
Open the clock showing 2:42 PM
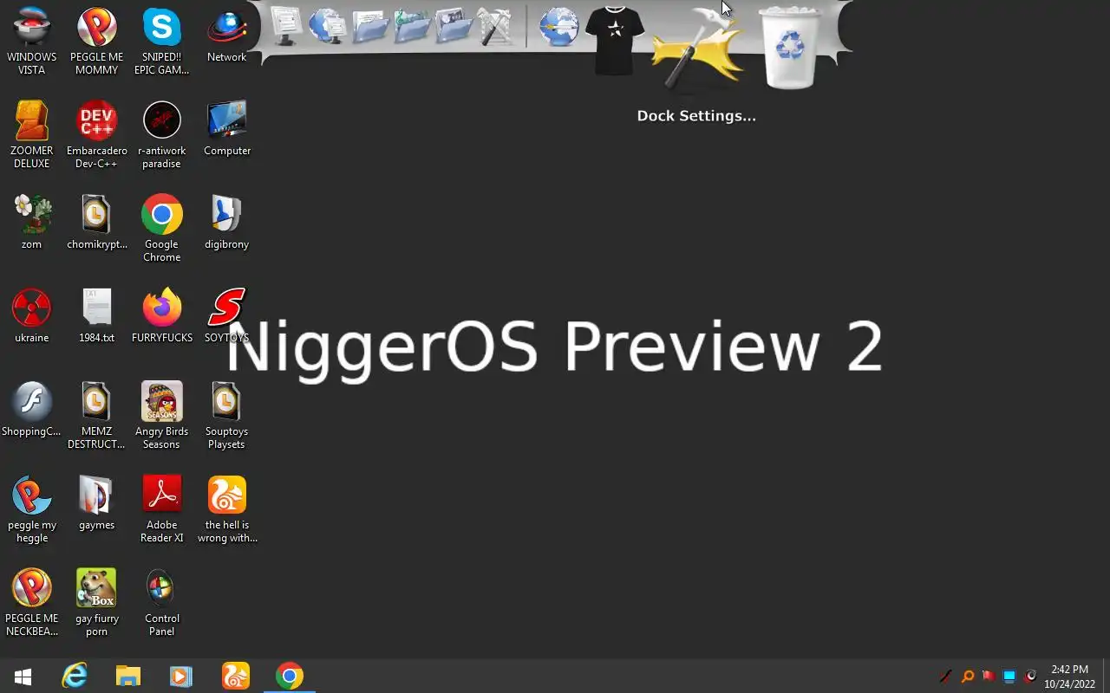1069,677
